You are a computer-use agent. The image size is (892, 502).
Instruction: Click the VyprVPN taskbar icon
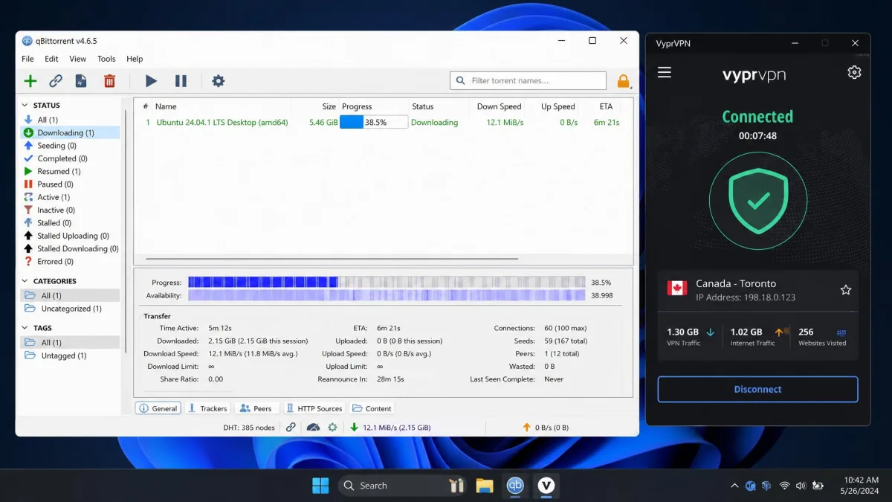pyautogui.click(x=546, y=486)
